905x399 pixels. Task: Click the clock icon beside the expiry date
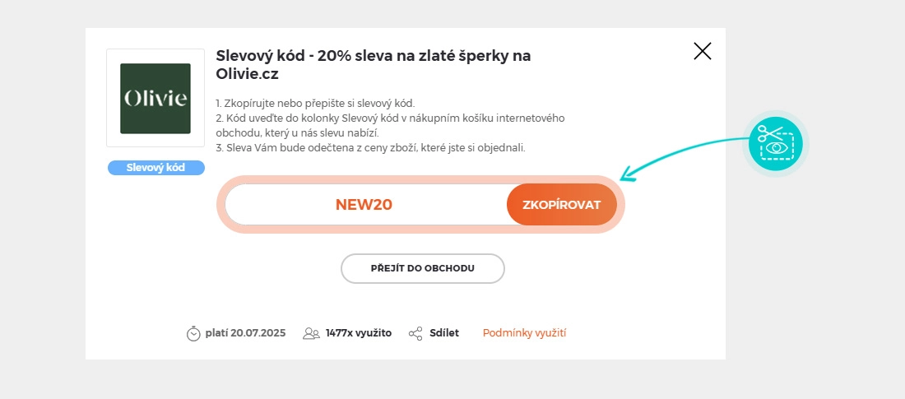click(193, 333)
